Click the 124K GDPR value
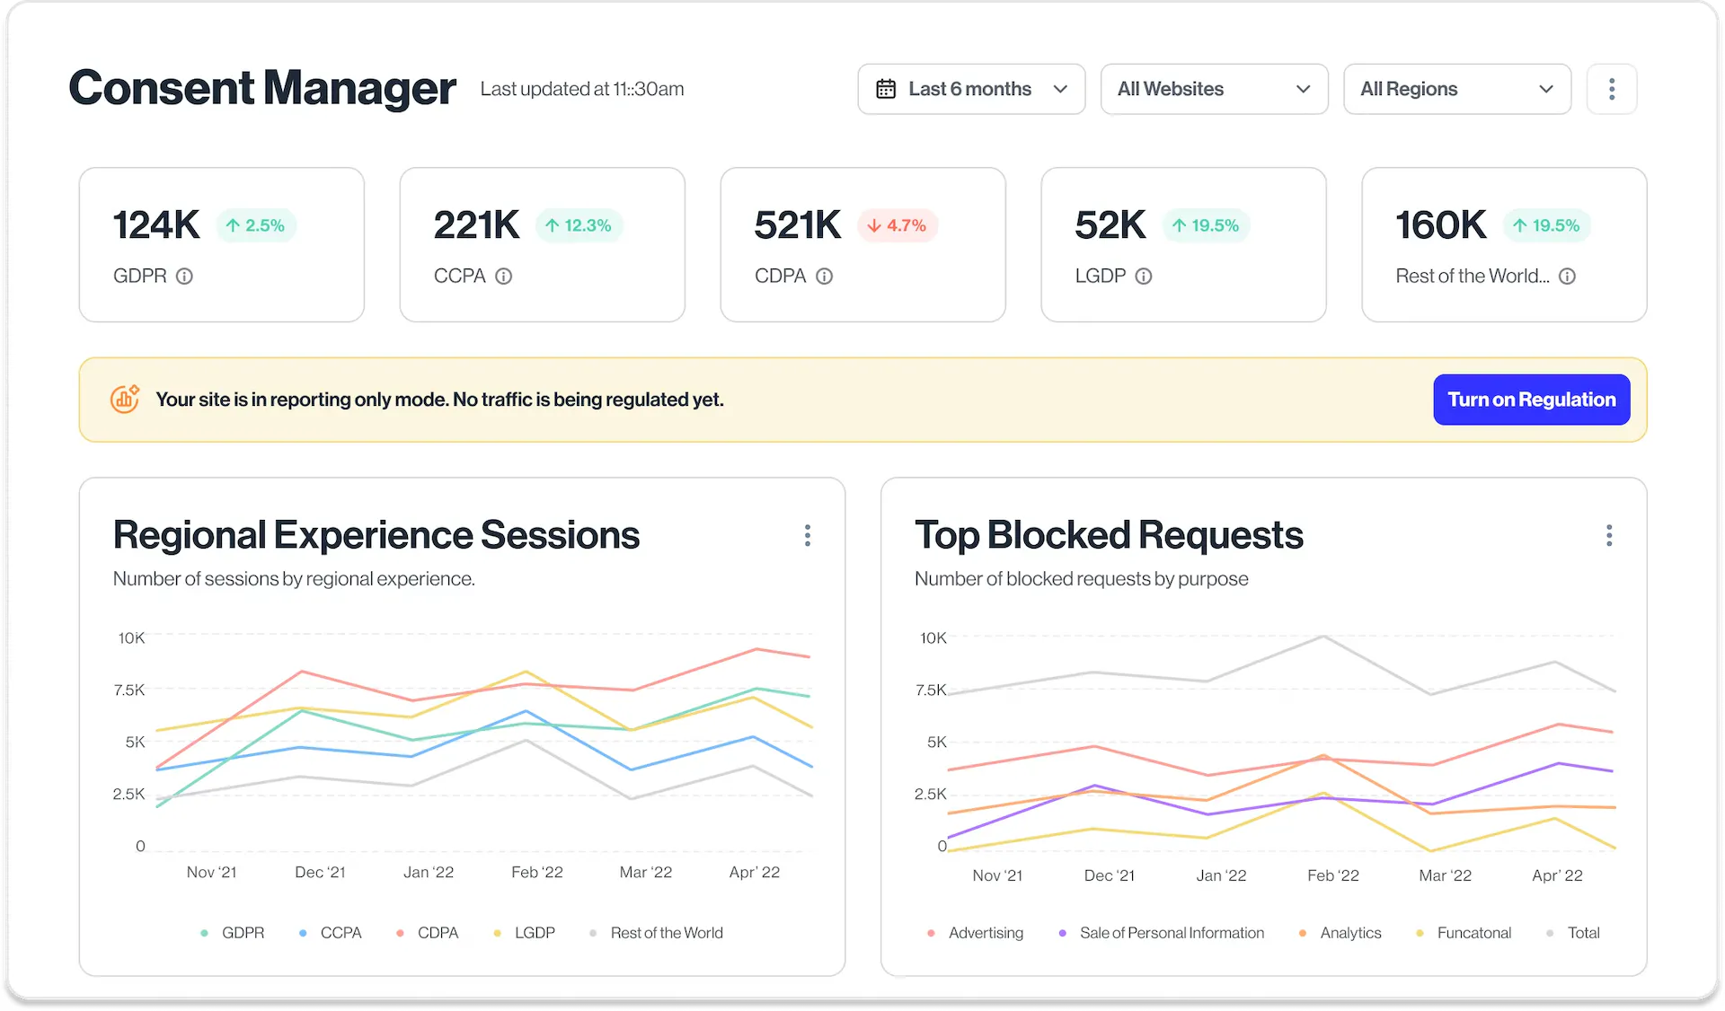The image size is (1725, 1011). 156,225
